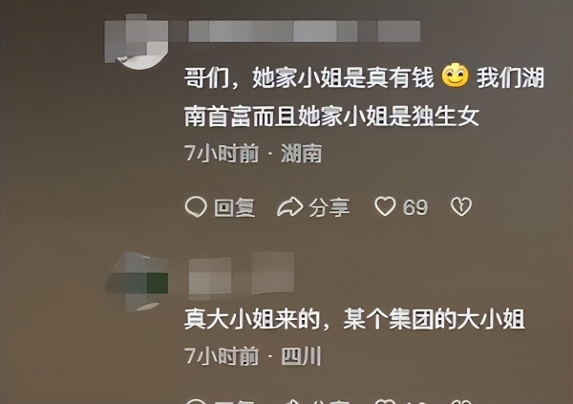Dislike first comment using the broken heart icon

point(461,206)
